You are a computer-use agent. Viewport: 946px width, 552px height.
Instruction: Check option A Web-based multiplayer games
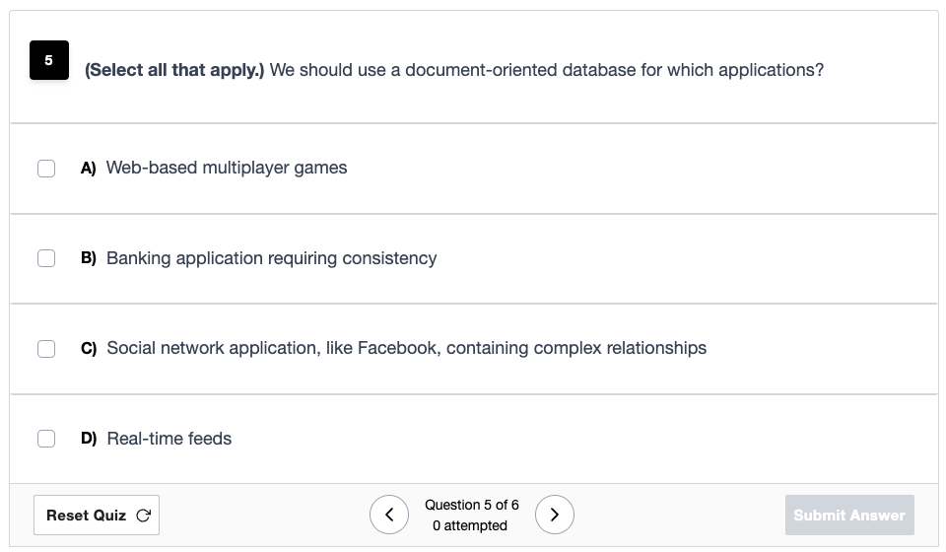(x=46, y=169)
